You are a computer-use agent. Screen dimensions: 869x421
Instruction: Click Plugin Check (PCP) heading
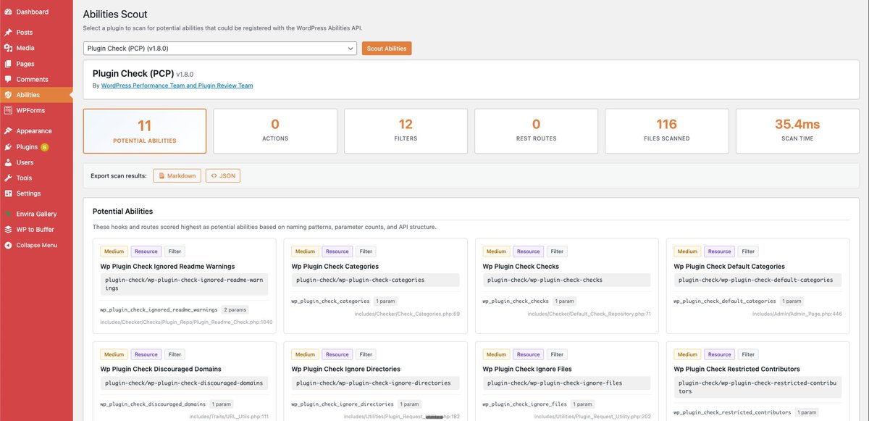click(133, 74)
